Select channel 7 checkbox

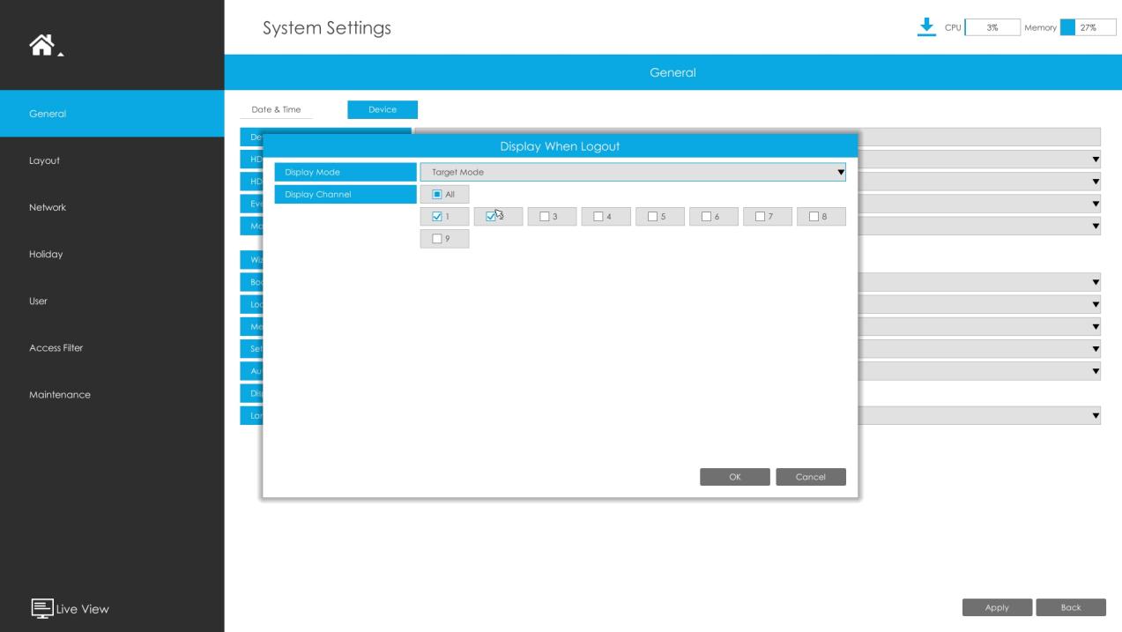[x=760, y=216]
